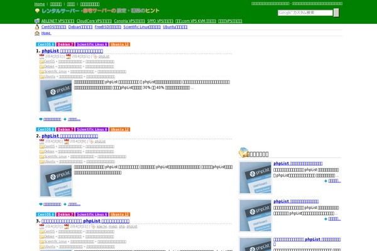Open the SPPD VPS link
The height and width of the screenshot is (251, 377).
click(160, 21)
